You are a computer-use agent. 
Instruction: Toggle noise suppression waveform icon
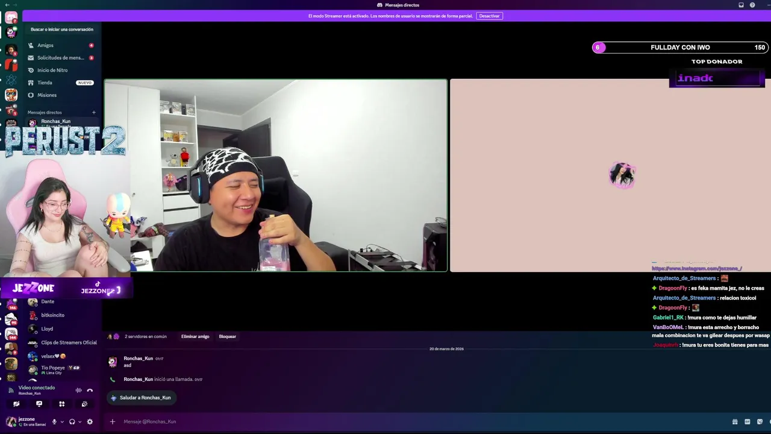78,390
